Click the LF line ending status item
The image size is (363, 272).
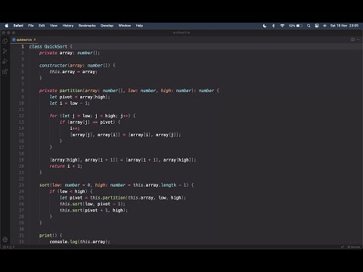coord(343,247)
